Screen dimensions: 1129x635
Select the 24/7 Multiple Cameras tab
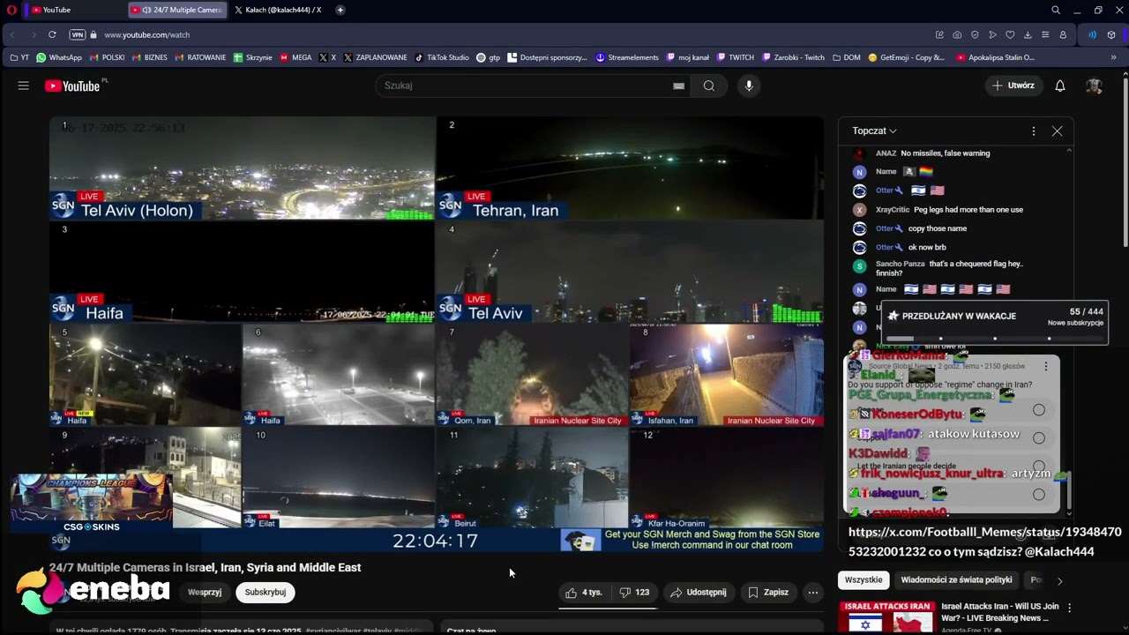[x=176, y=10]
